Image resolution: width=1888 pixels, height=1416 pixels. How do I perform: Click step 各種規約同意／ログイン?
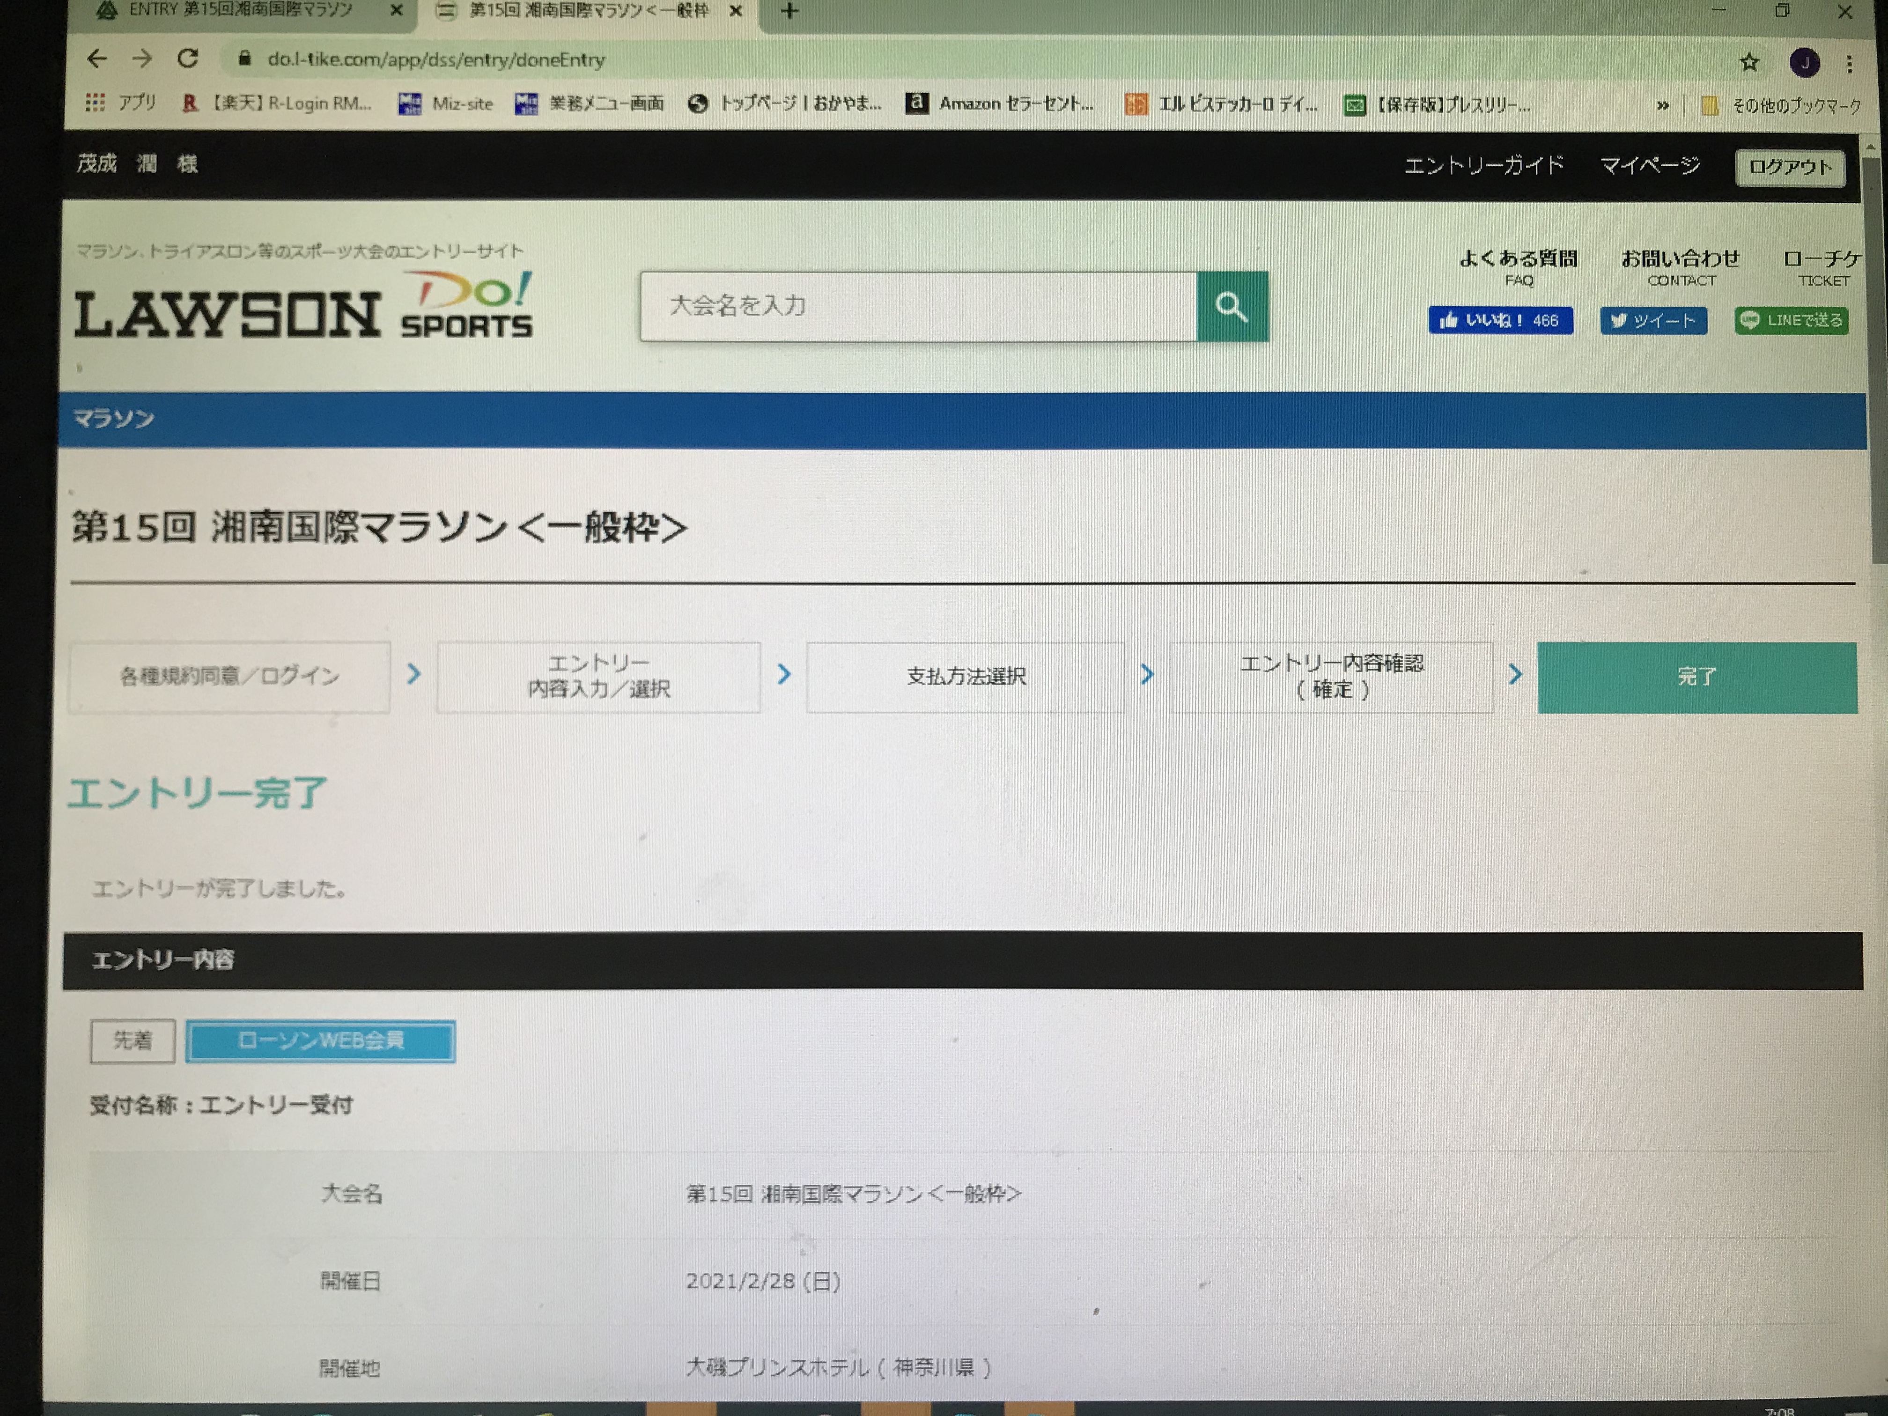(229, 677)
